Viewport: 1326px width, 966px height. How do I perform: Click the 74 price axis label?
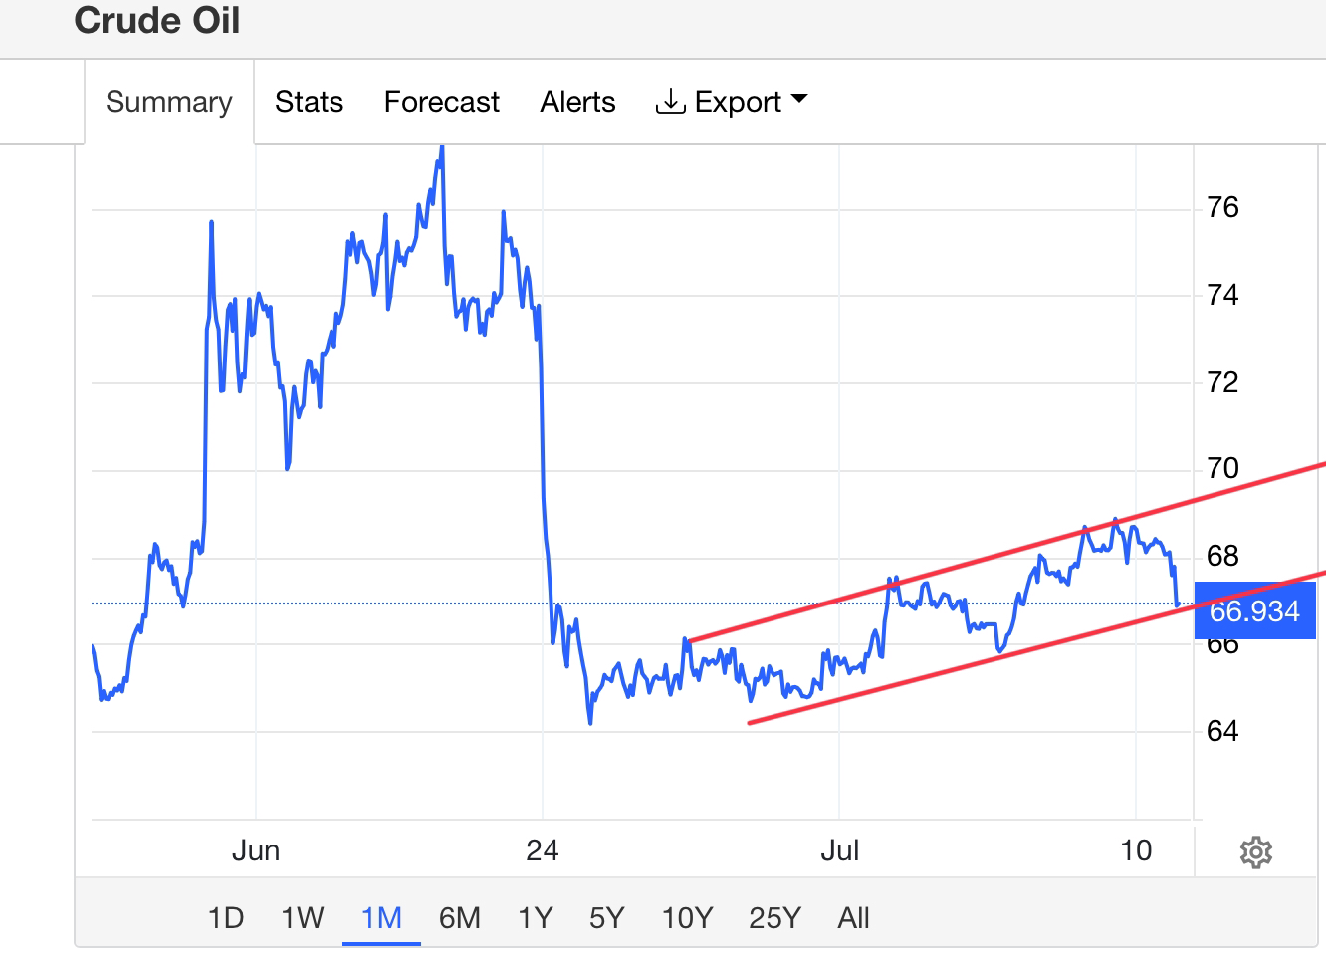[1222, 295]
